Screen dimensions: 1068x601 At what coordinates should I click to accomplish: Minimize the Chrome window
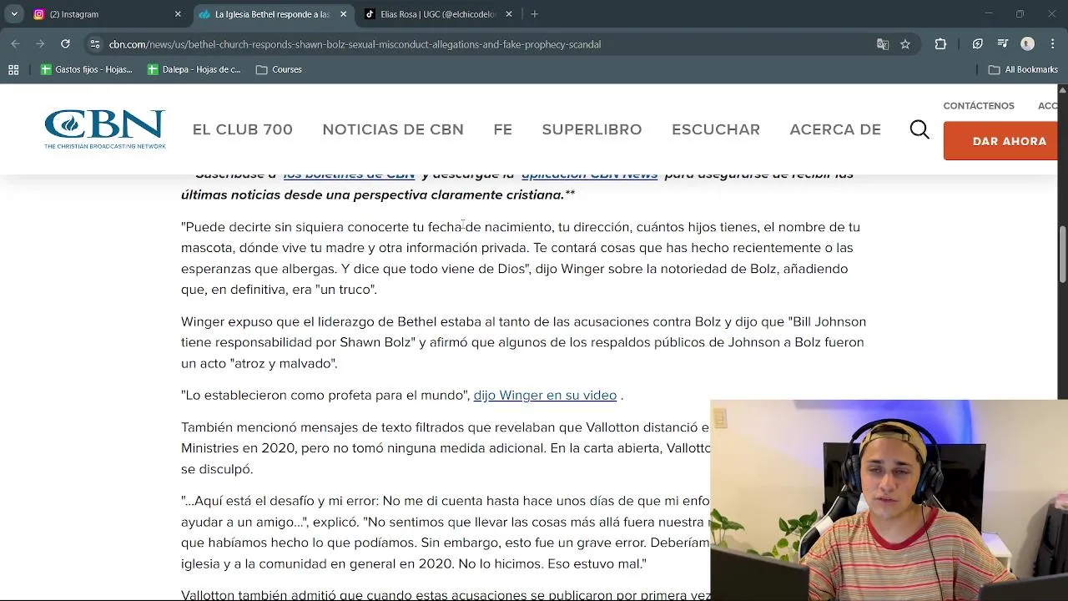[x=988, y=14]
